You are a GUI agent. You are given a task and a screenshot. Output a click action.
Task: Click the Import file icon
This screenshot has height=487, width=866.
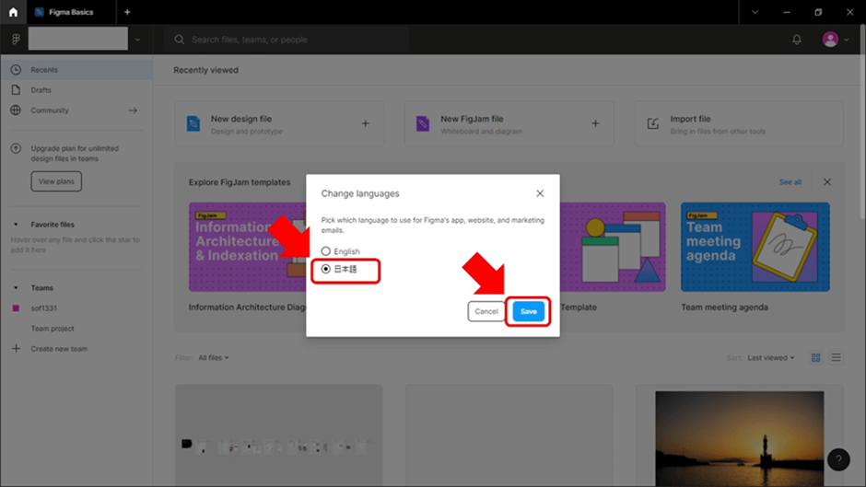653,123
